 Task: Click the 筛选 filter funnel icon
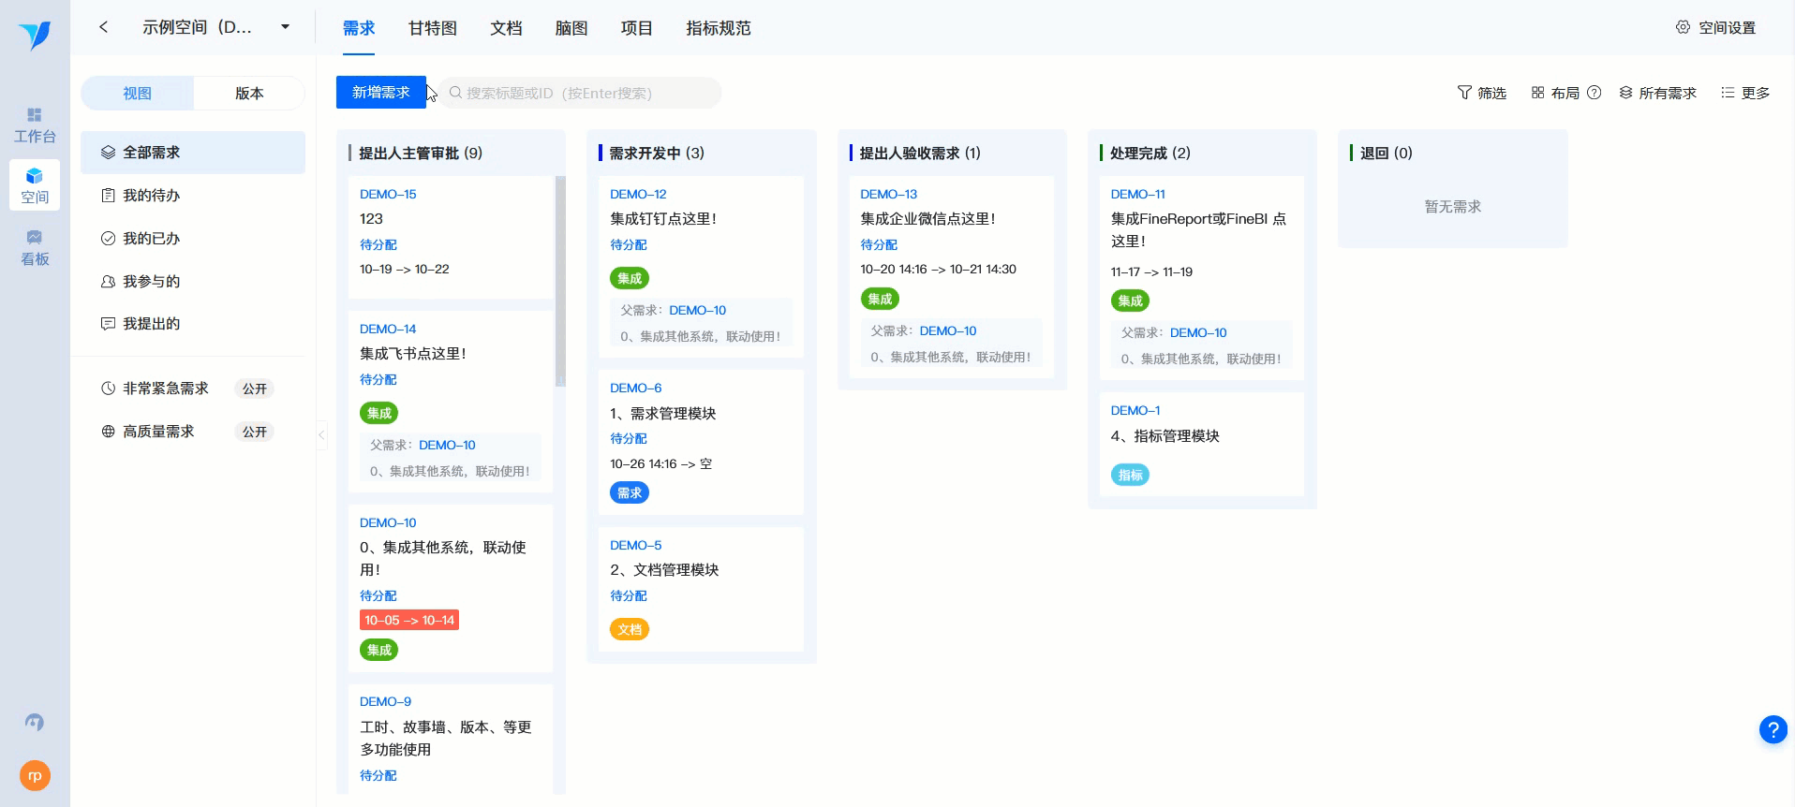point(1464,93)
